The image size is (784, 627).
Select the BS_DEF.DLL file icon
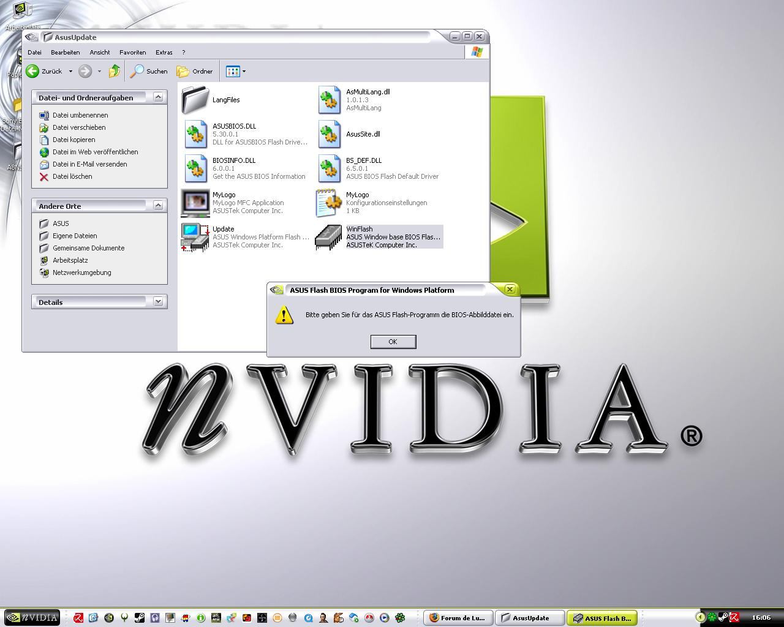coord(329,168)
